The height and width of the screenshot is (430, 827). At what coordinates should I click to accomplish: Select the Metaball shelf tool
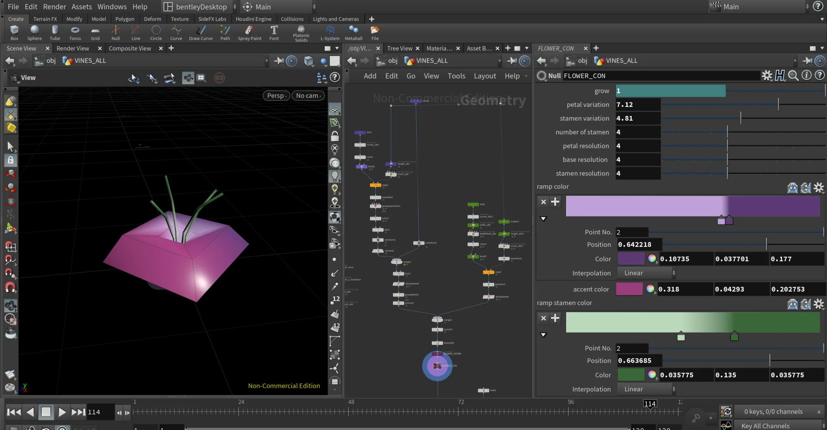353,32
